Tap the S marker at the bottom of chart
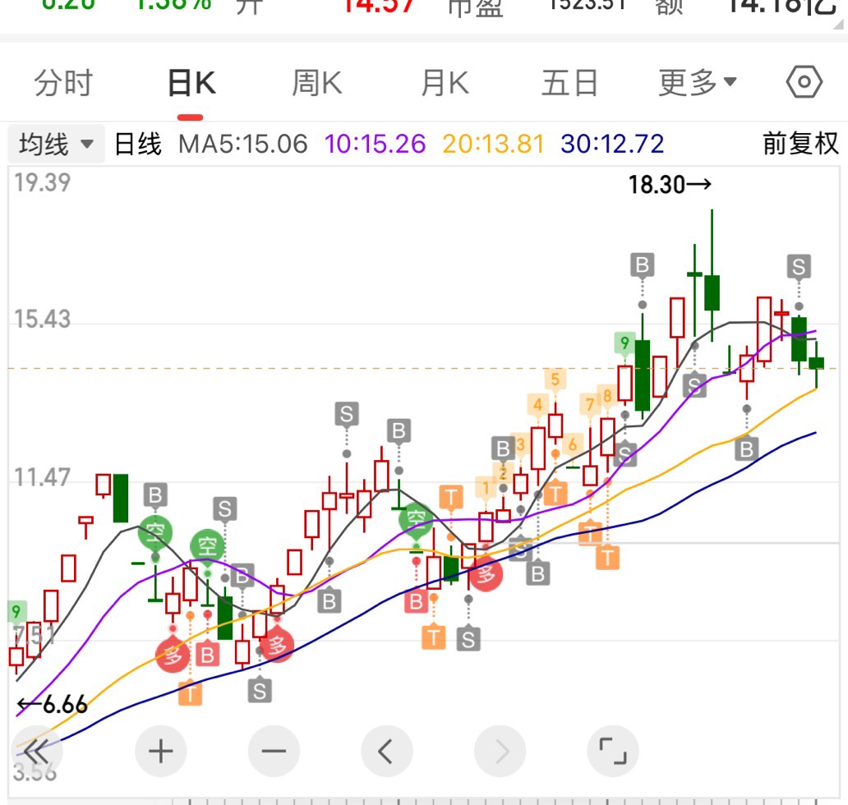 pos(260,691)
